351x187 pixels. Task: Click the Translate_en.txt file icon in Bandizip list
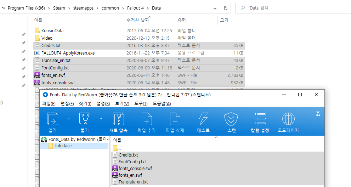[x=115, y=182]
